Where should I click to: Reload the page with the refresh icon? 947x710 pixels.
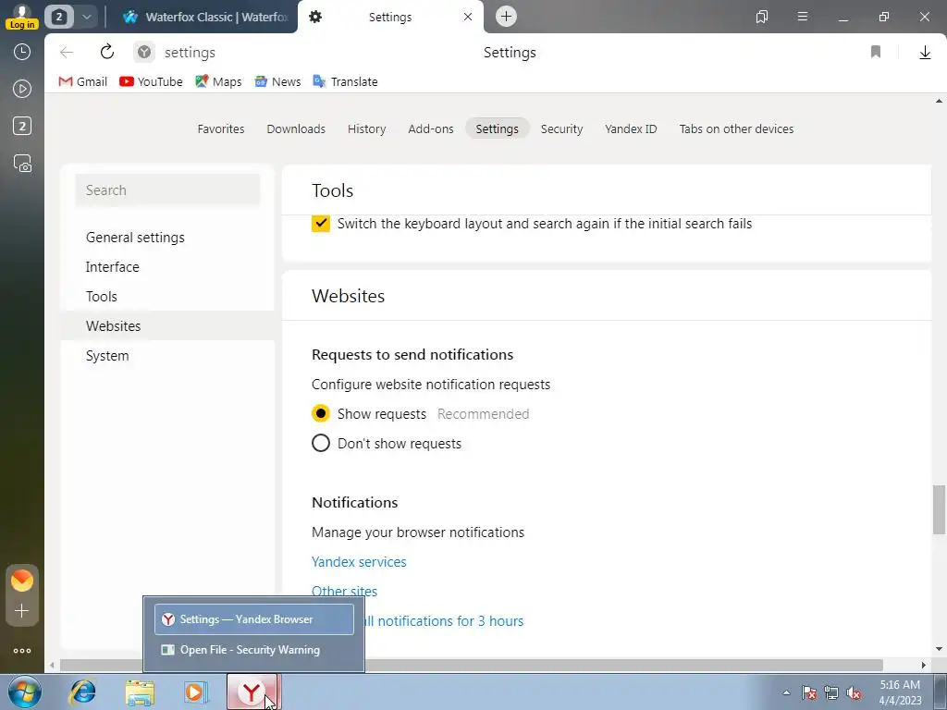(107, 52)
